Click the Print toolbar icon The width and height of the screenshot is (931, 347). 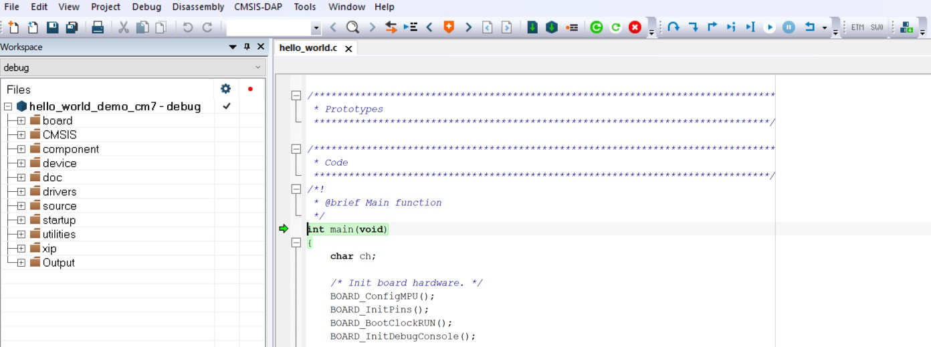pos(98,27)
